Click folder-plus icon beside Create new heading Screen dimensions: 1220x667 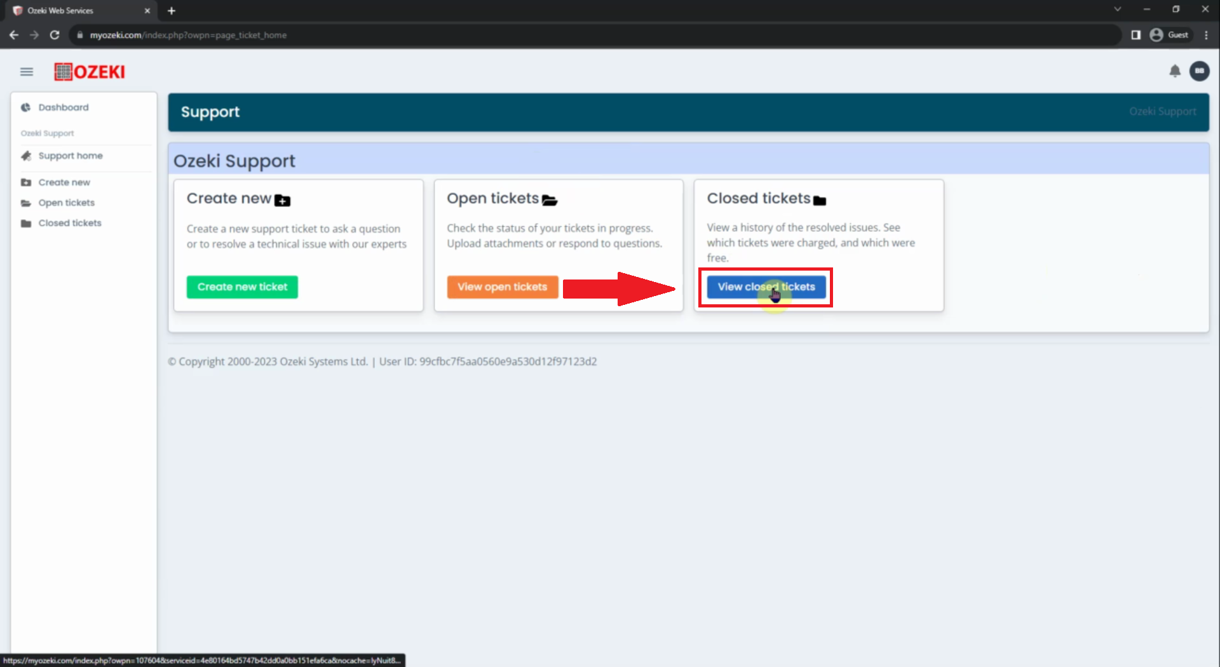point(282,200)
